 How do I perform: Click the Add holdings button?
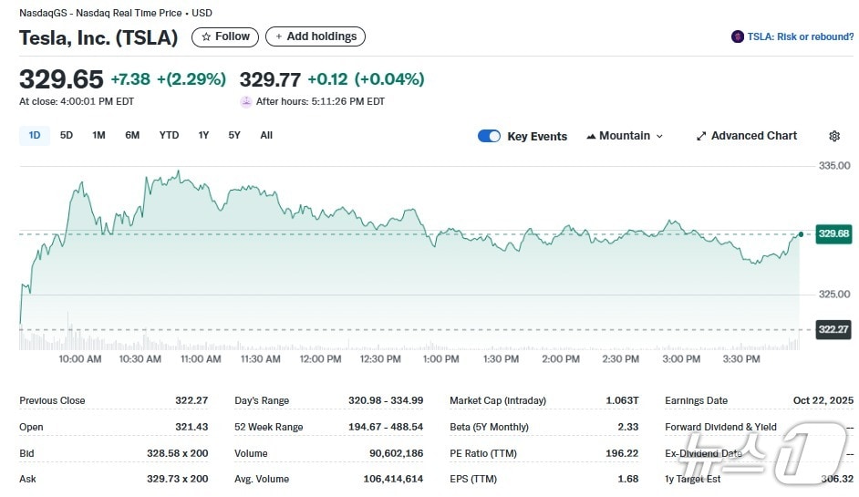point(316,37)
